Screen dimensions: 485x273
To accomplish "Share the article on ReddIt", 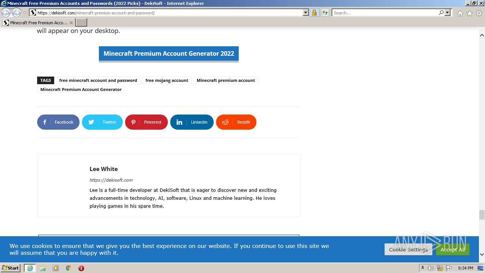I will [x=236, y=122].
